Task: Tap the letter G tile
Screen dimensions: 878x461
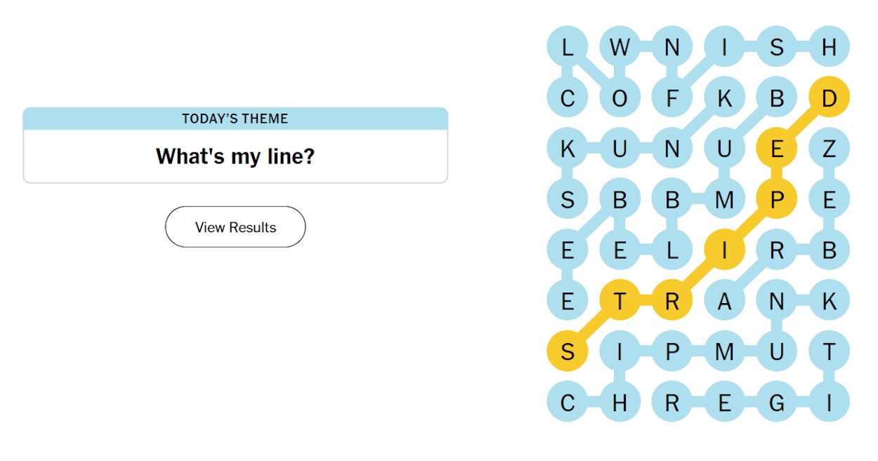Action: pyautogui.click(x=776, y=403)
